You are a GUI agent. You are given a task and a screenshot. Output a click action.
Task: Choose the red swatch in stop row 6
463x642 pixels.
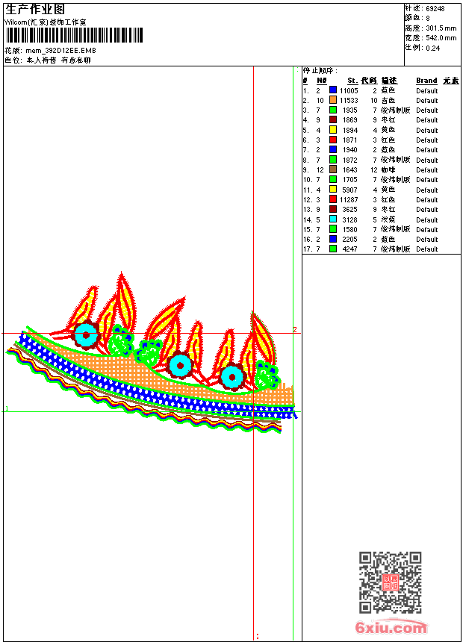coord(333,140)
